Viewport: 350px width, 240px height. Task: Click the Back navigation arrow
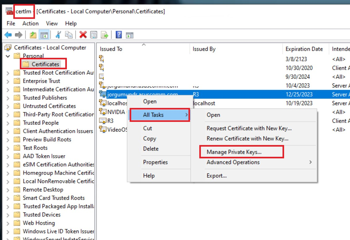[x=8, y=35]
